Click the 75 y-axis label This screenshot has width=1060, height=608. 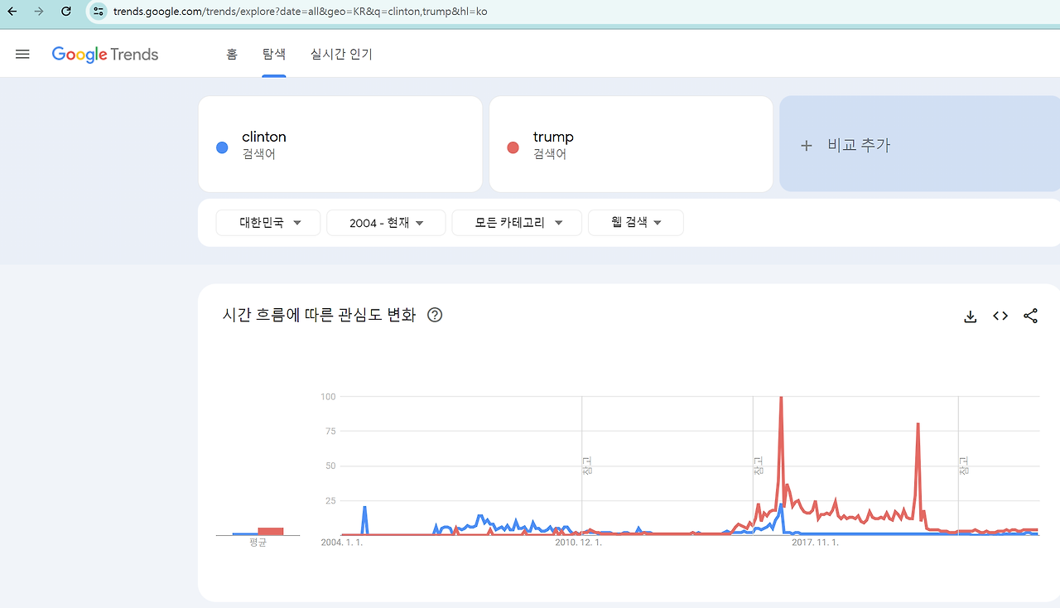click(330, 431)
